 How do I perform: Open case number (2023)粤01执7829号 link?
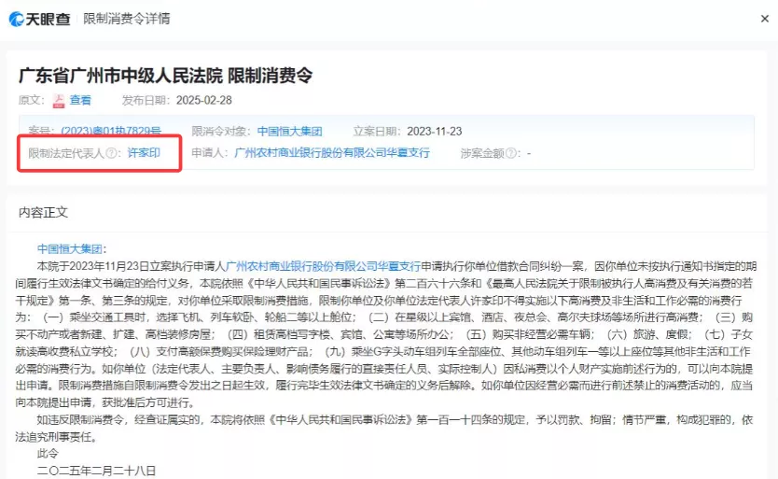click(110, 132)
